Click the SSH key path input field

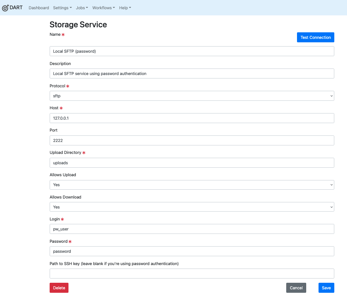point(191,273)
